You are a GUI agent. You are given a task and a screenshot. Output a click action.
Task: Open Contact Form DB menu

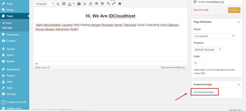[15, 102]
